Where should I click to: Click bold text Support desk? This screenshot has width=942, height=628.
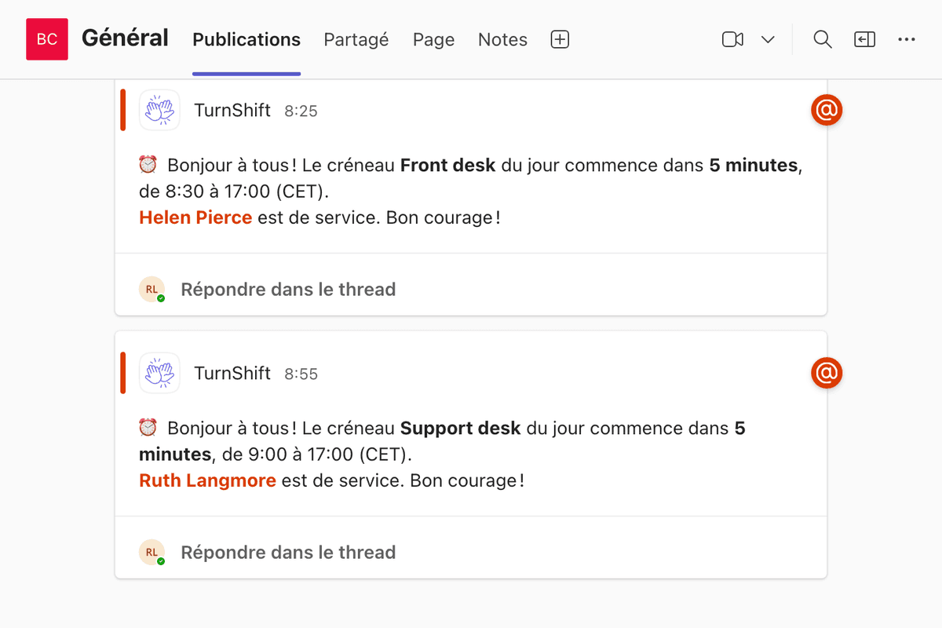coord(461,429)
